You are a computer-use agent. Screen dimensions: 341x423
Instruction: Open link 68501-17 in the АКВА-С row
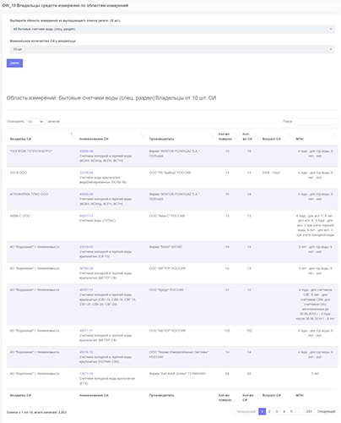tap(86, 216)
